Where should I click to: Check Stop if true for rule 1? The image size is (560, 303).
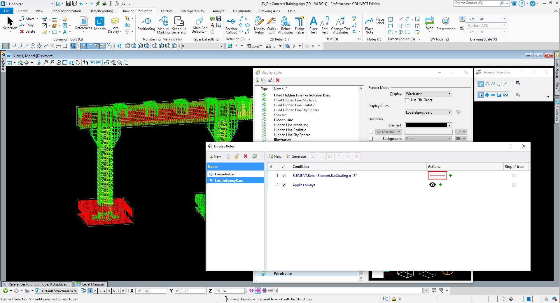pyautogui.click(x=514, y=176)
